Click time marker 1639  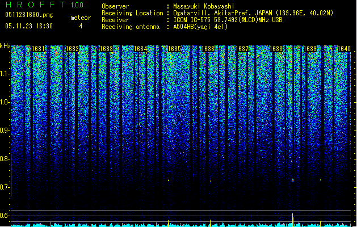[x=310, y=49]
